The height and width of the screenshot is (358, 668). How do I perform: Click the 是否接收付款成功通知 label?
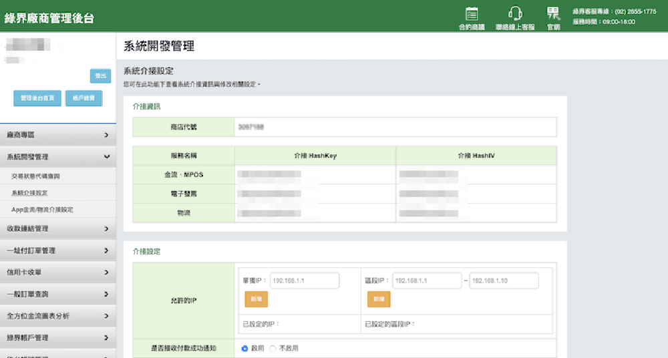(184, 349)
